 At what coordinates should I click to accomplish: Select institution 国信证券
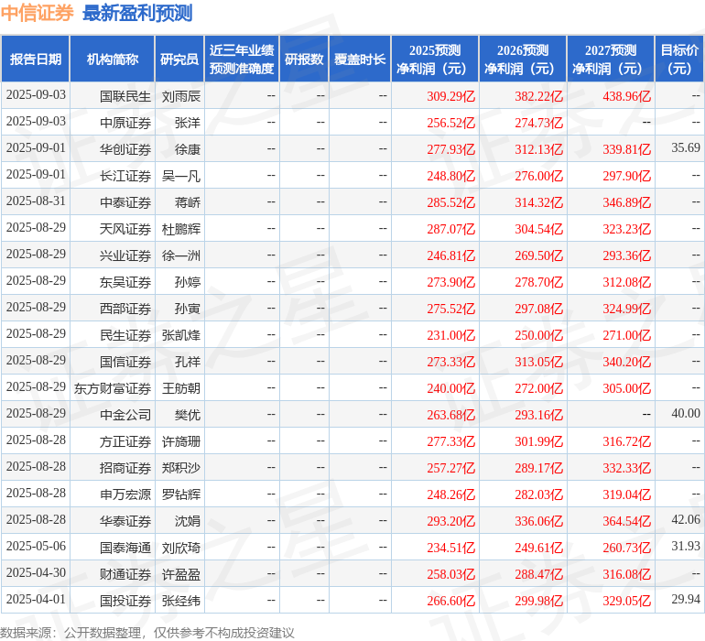point(125,362)
